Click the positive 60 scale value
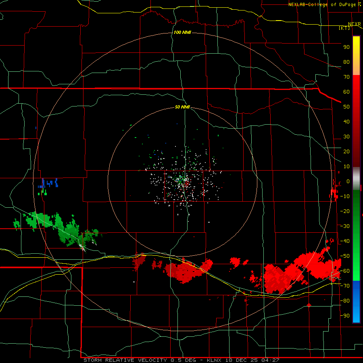Image resolution: width=363 pixels, height=363 pixels. (346, 92)
